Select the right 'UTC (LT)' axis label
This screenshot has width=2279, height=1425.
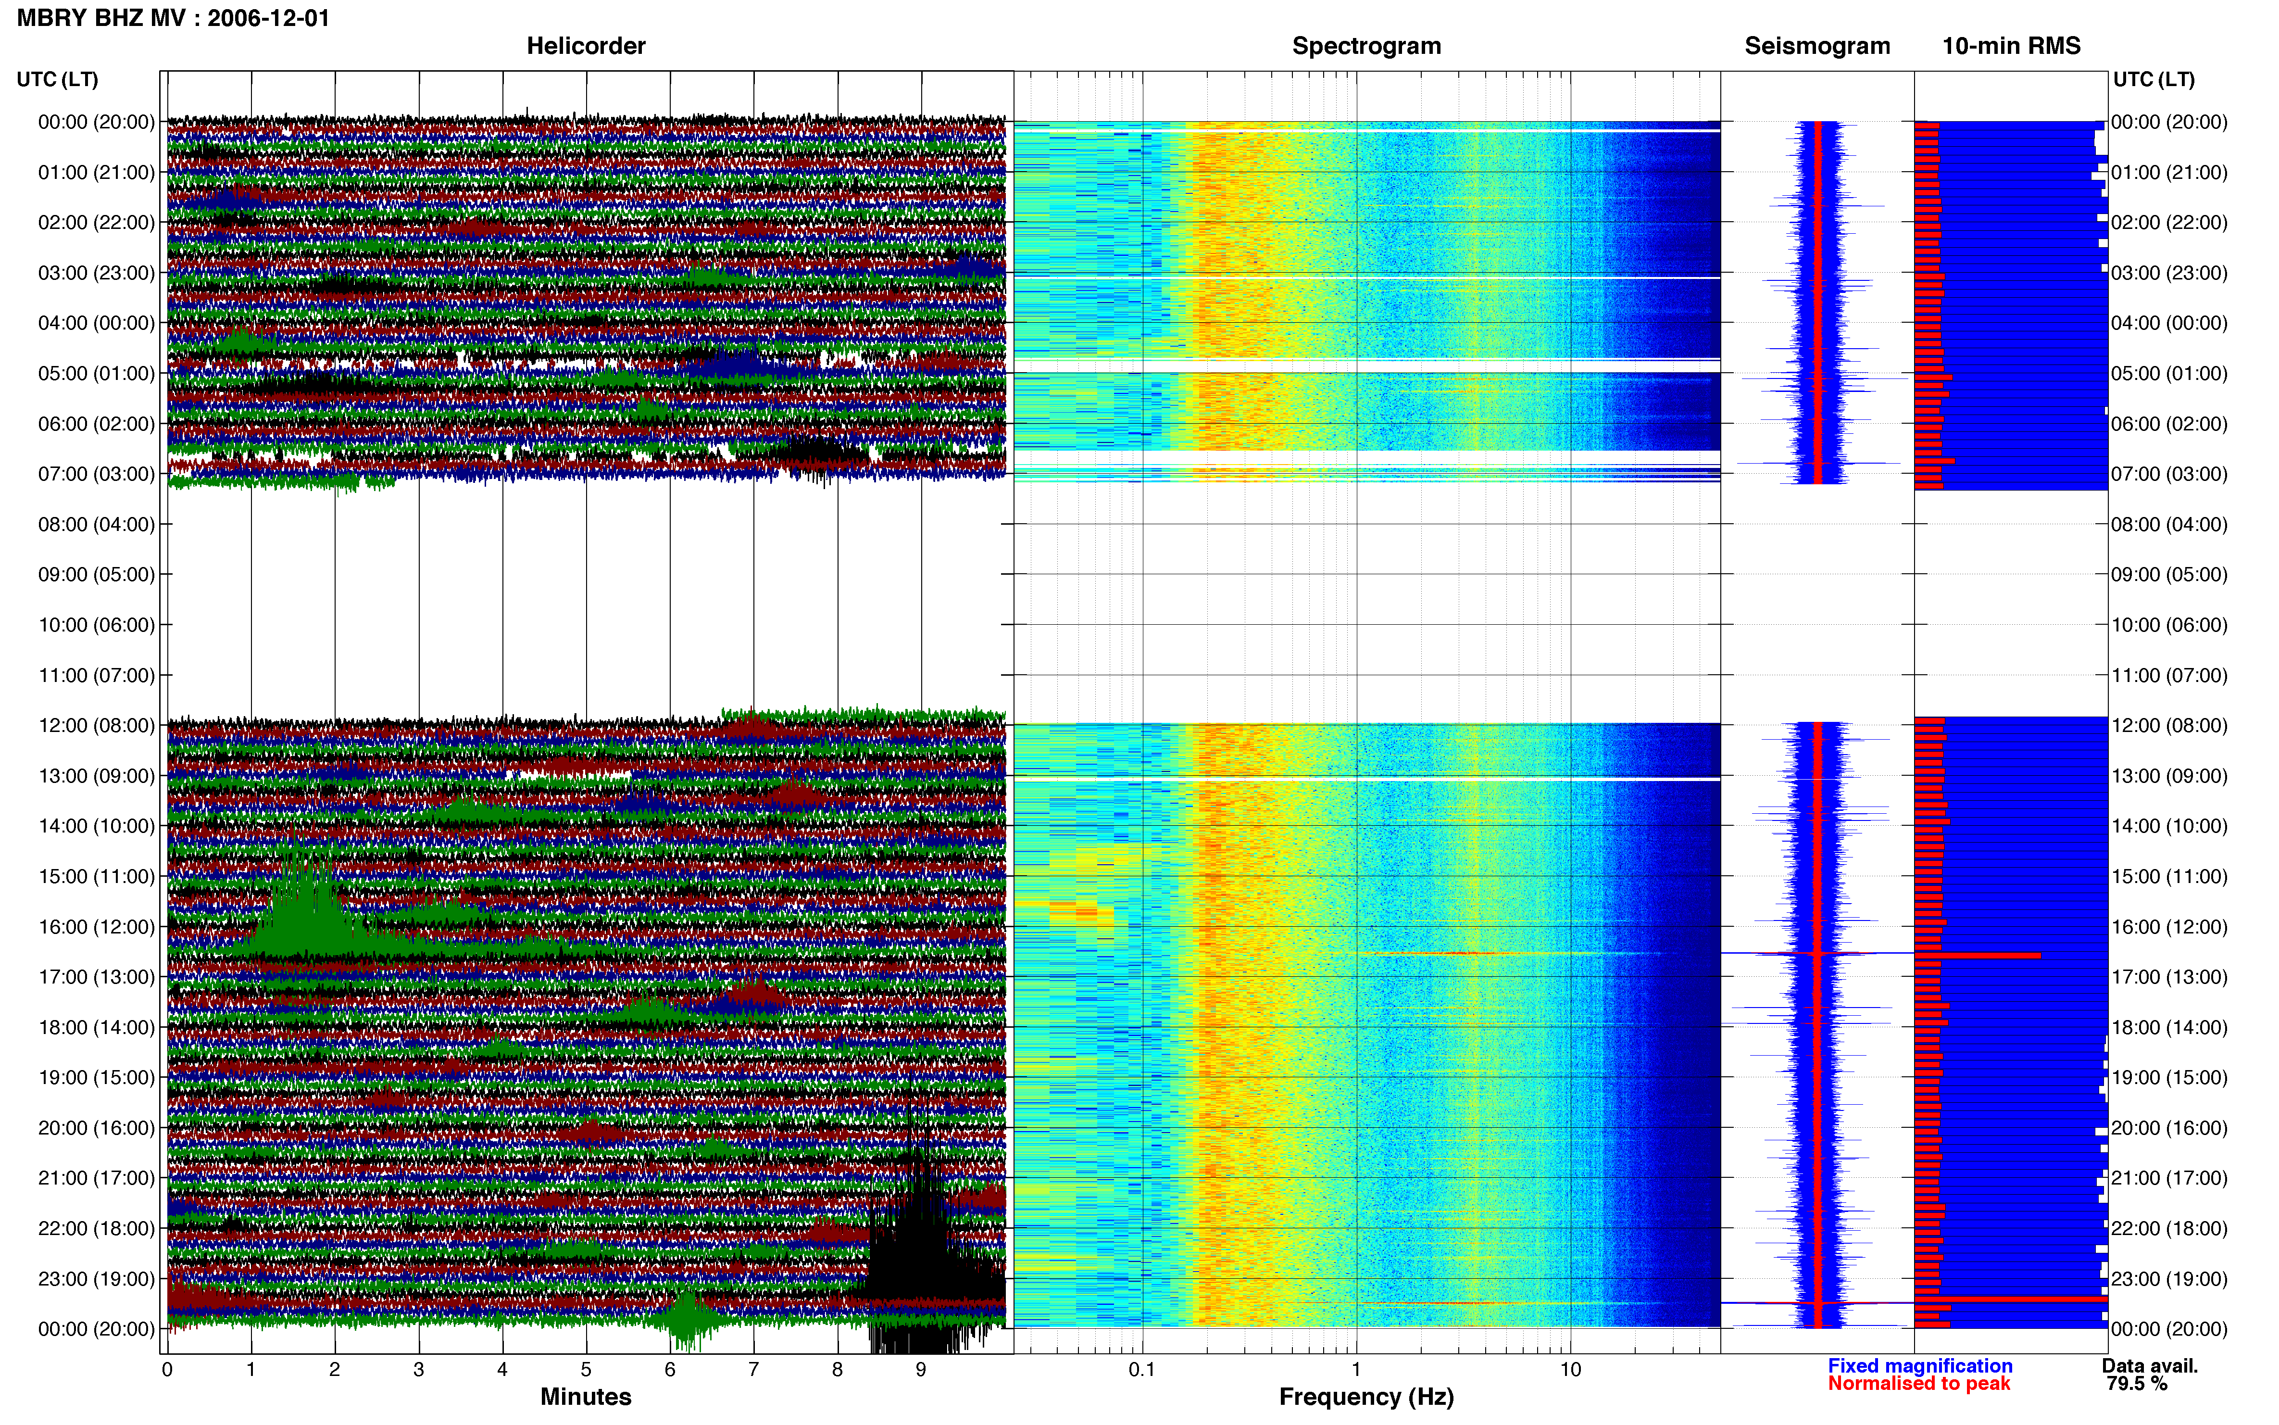(2154, 79)
